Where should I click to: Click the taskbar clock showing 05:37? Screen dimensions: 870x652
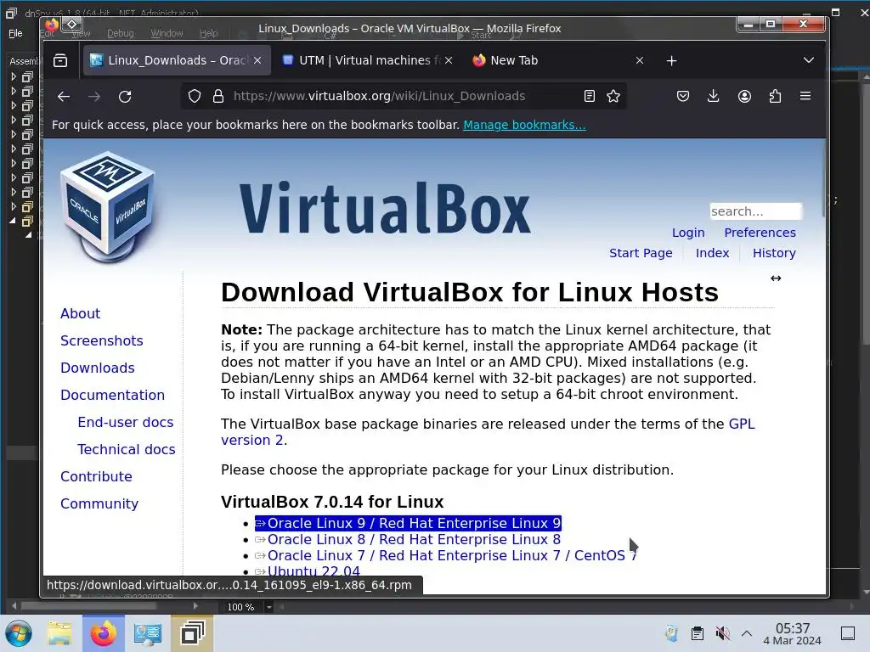tap(793, 633)
